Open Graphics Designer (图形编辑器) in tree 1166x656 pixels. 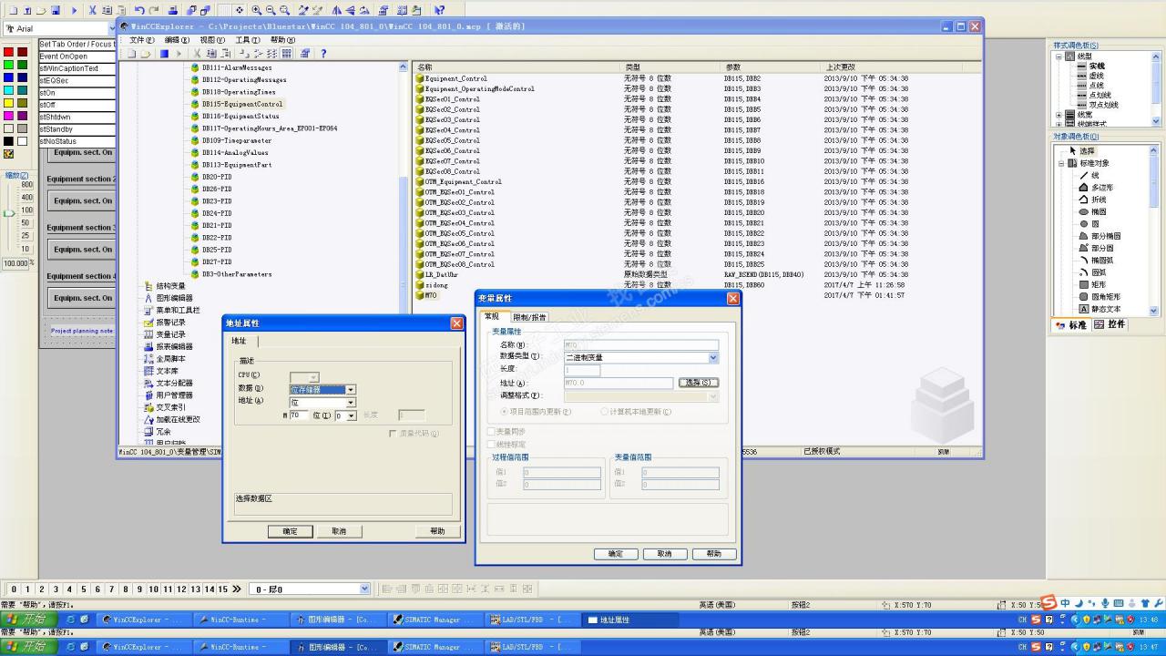click(x=168, y=298)
